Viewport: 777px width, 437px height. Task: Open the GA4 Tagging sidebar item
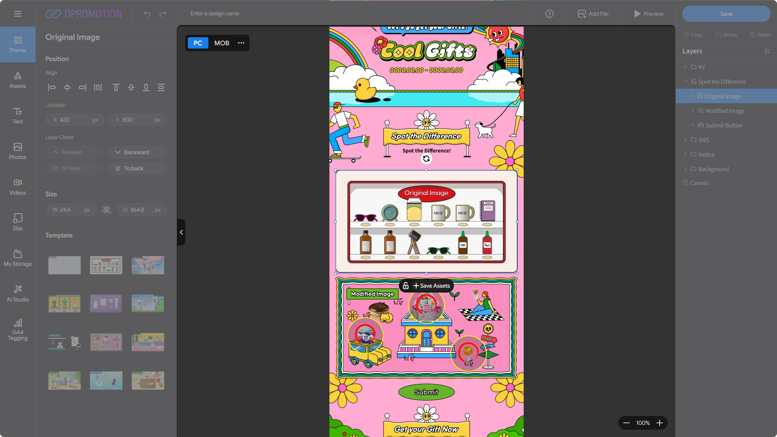tap(17, 329)
